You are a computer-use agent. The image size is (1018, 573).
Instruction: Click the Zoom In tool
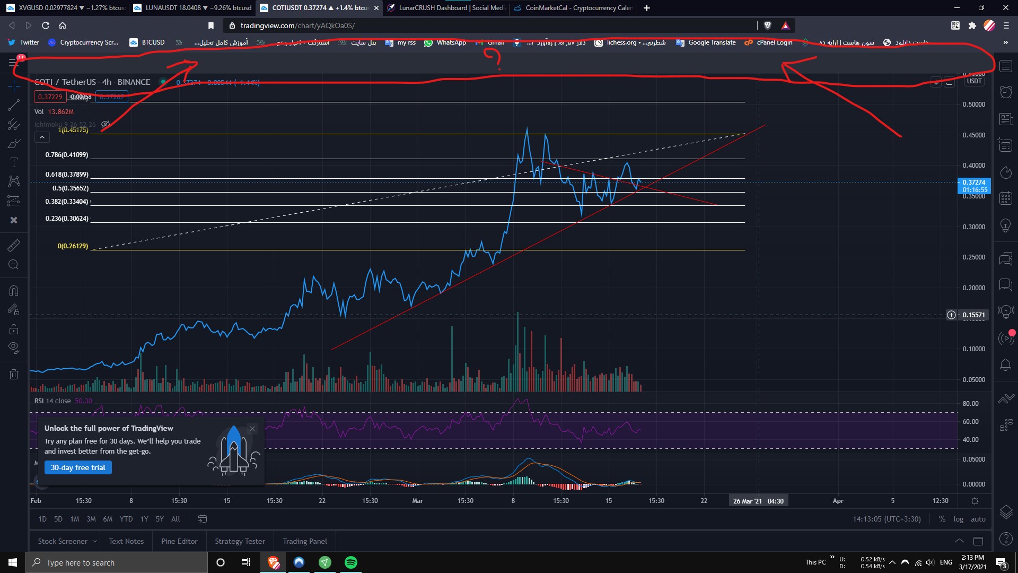pos(14,265)
